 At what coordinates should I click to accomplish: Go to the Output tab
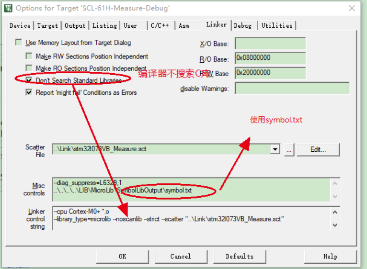click(75, 25)
